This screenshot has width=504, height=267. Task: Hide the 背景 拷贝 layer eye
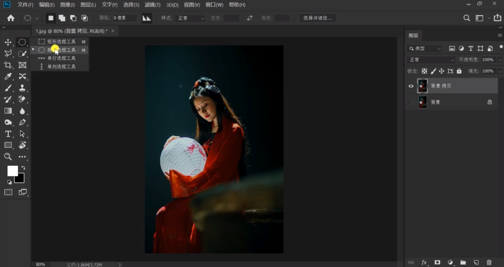click(x=411, y=86)
